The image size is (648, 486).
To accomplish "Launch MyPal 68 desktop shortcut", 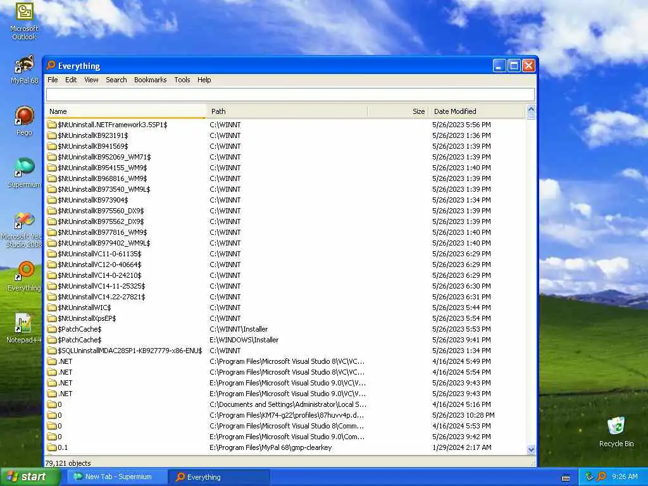I will coord(24,70).
